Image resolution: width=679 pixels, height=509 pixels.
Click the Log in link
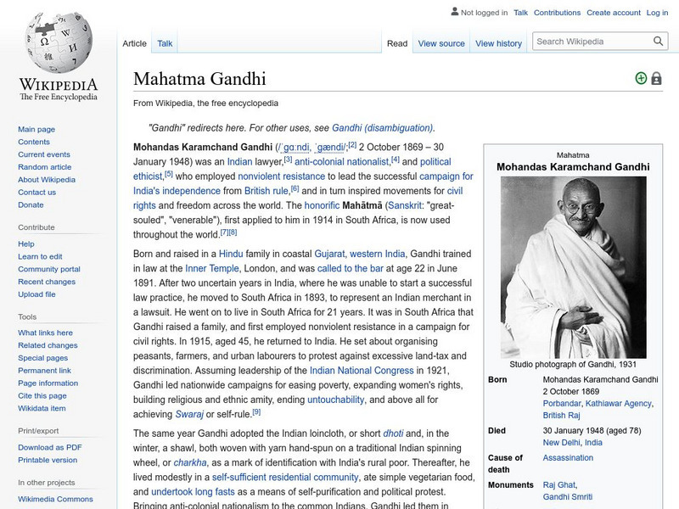[x=657, y=13]
